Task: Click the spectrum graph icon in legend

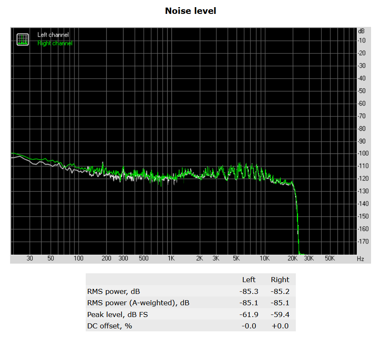Action: point(23,40)
